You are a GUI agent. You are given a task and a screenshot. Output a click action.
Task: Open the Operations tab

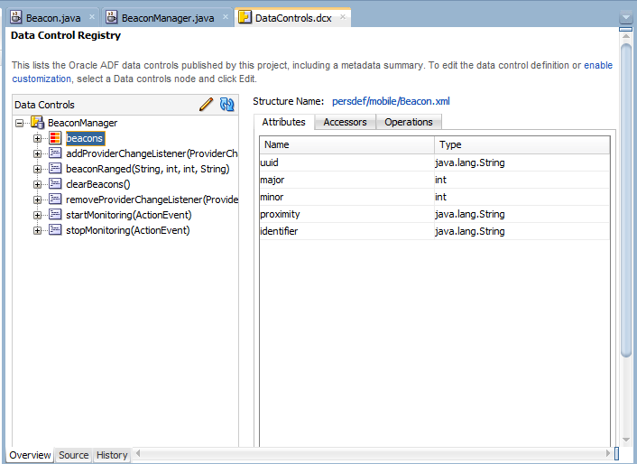[x=409, y=122]
